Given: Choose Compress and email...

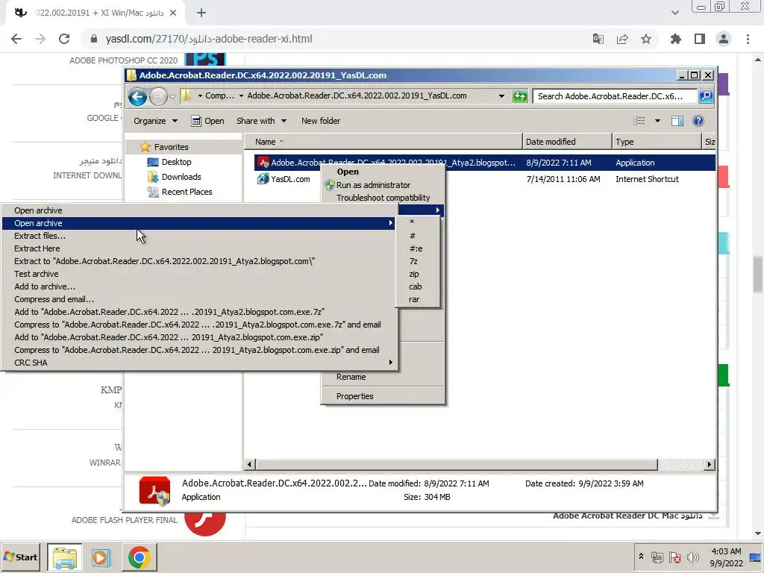Looking at the screenshot, I should click(200, 299).
